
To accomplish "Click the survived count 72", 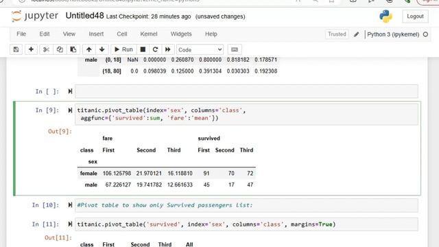I will tap(250, 174).
